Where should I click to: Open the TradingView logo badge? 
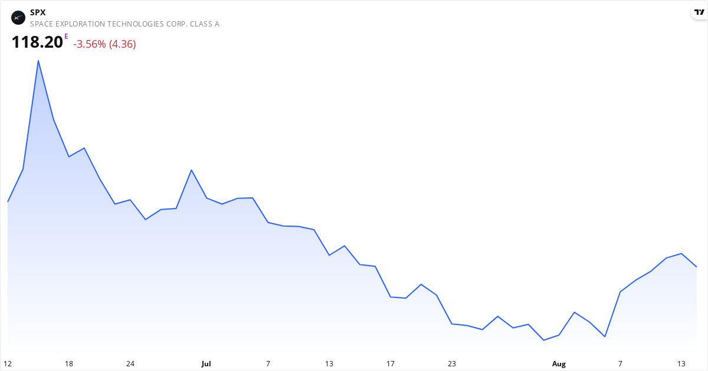[699, 12]
